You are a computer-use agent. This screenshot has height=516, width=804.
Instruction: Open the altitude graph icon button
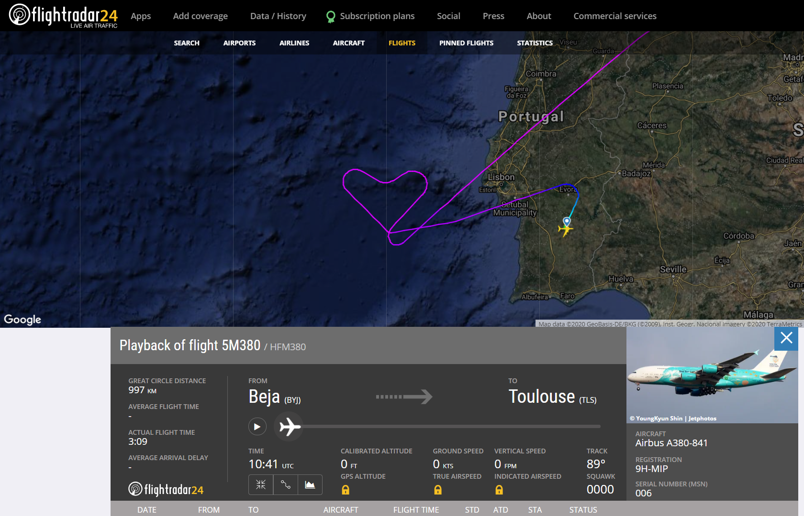tap(310, 484)
